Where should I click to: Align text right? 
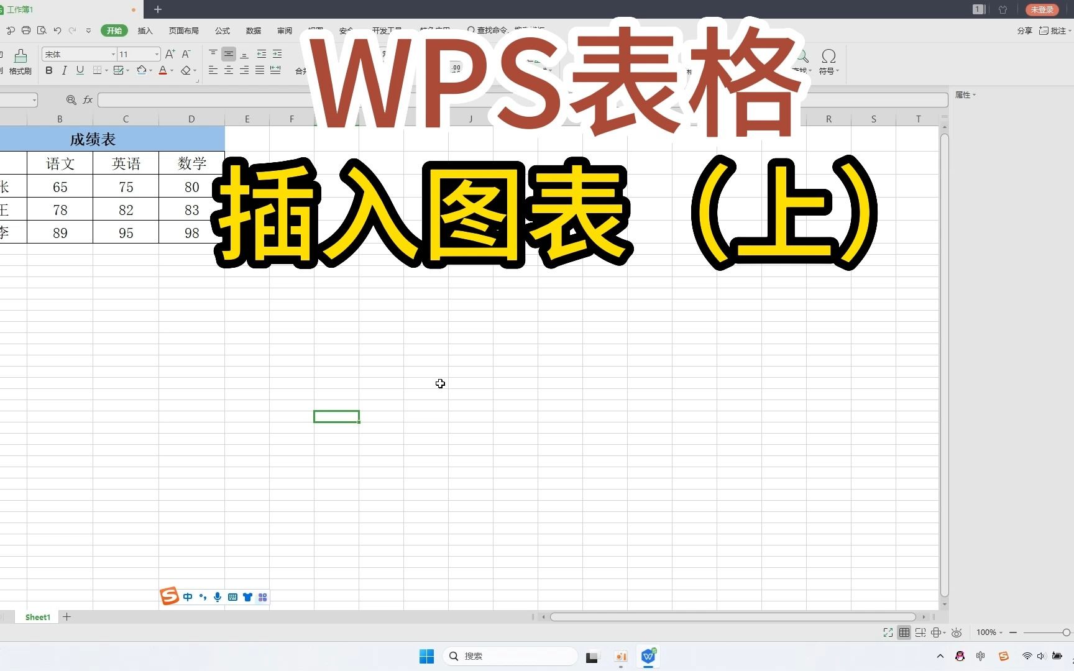(x=244, y=70)
